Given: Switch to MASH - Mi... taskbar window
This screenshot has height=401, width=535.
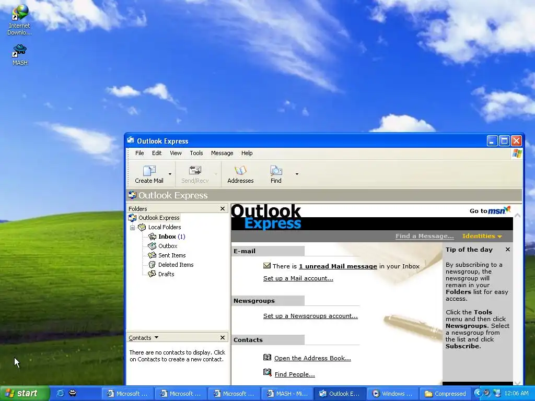Looking at the screenshot, I should [287, 394].
